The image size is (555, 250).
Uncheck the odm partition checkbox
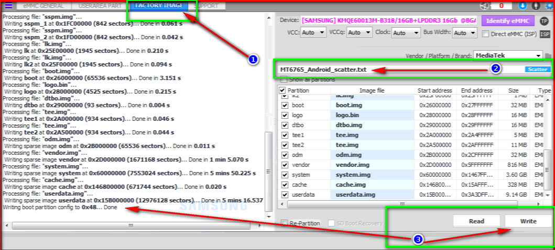[285, 155]
